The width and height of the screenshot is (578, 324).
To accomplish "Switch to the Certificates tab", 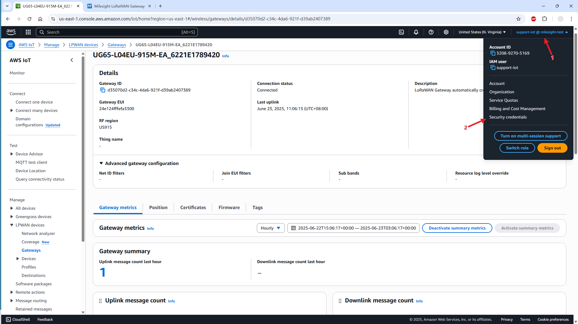I will tap(193, 207).
